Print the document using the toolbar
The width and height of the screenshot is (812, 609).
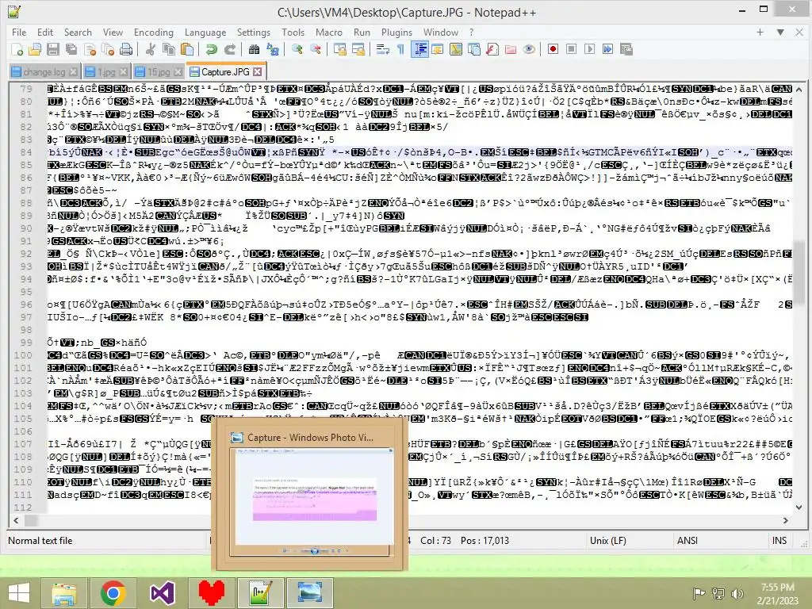pyautogui.click(x=126, y=50)
